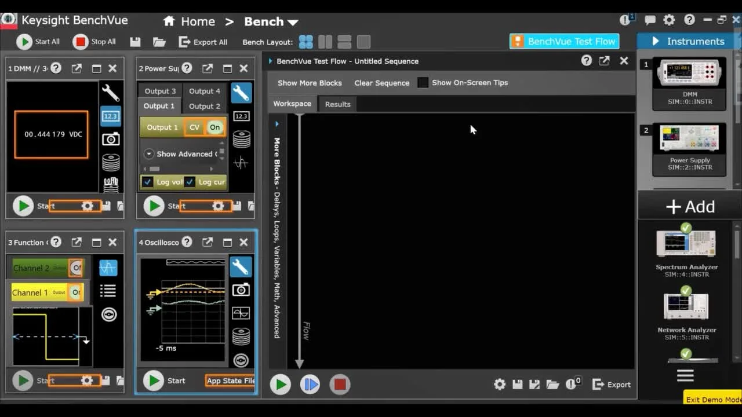Open the help icon in title bar

point(689,20)
